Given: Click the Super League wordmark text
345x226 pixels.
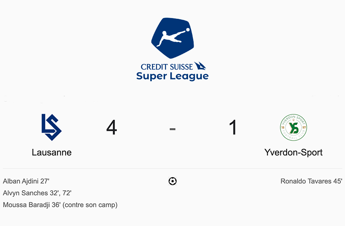Looking at the screenshot, I should pyautogui.click(x=173, y=76).
